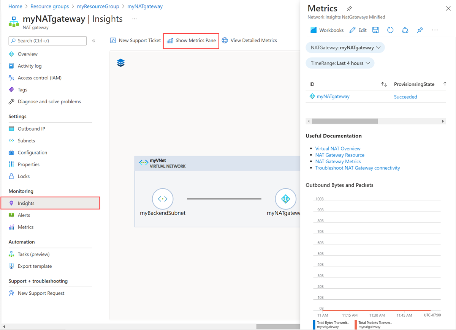
Task: Sort the ID column in the gateway table
Action: 384,84
